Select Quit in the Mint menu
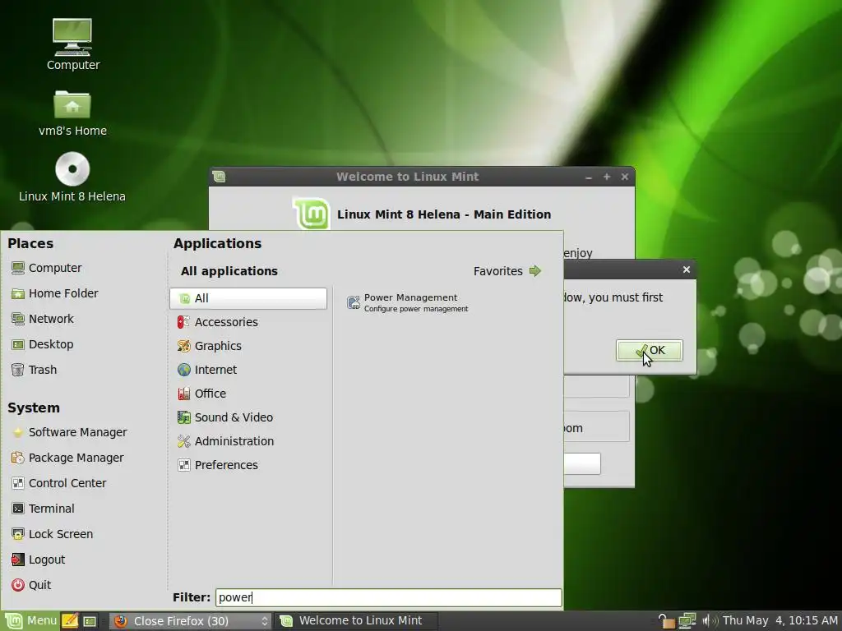This screenshot has height=631, width=842. coord(31,585)
